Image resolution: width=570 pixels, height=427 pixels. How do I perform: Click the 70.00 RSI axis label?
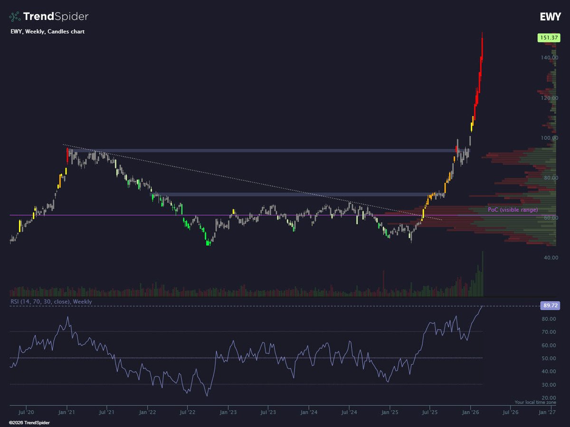[x=550, y=332]
